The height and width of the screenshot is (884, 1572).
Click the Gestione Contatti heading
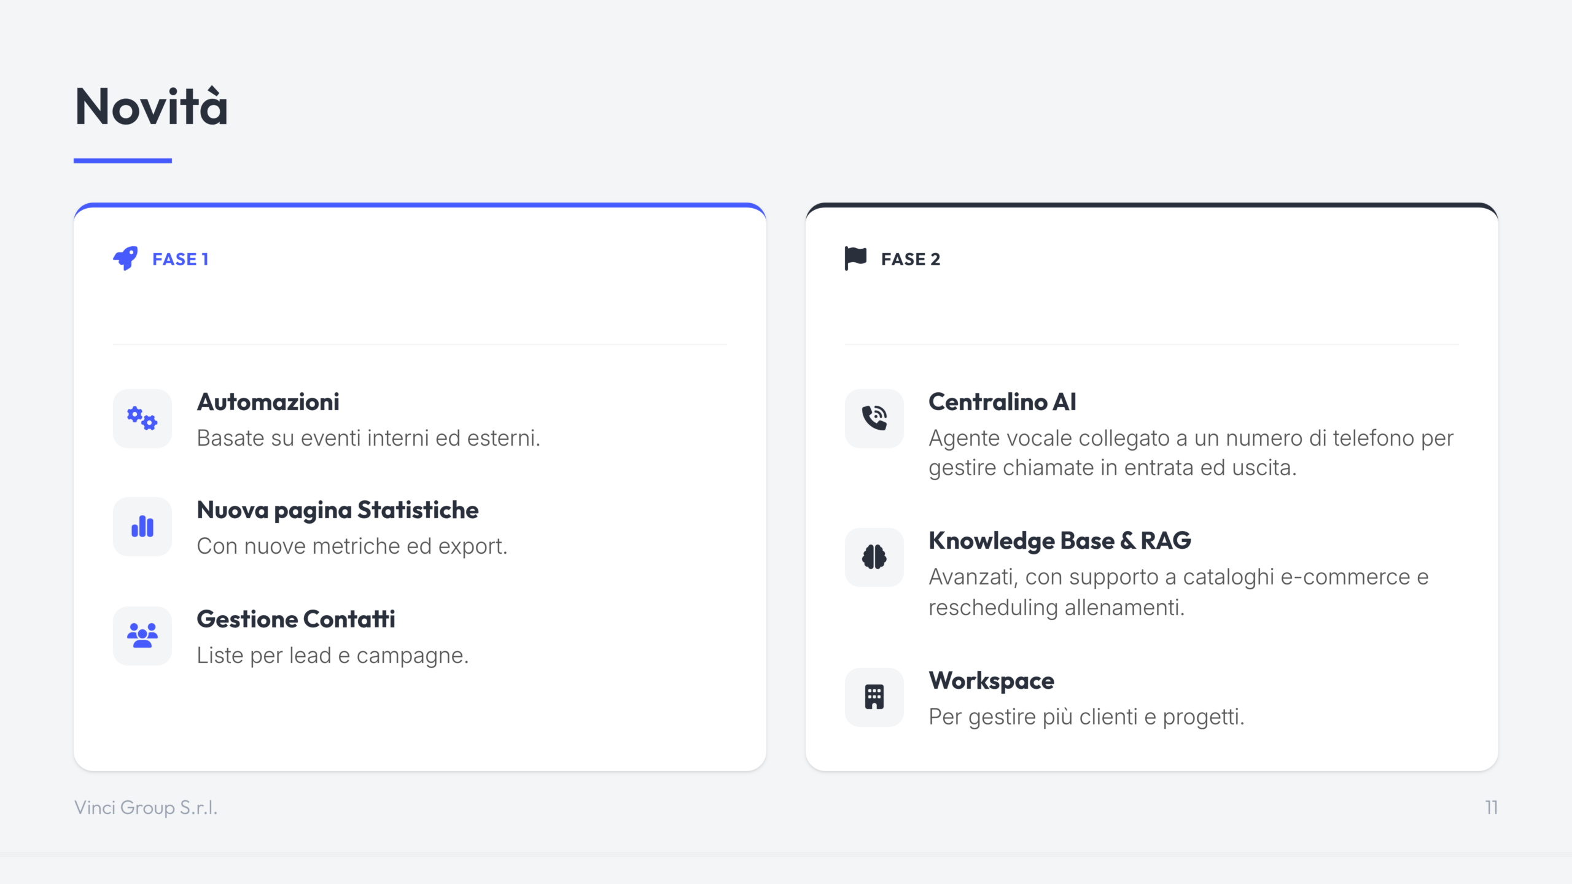pos(295,619)
